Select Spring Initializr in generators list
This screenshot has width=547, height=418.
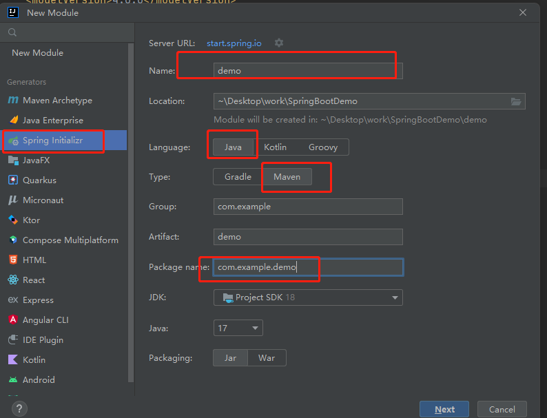pos(54,140)
